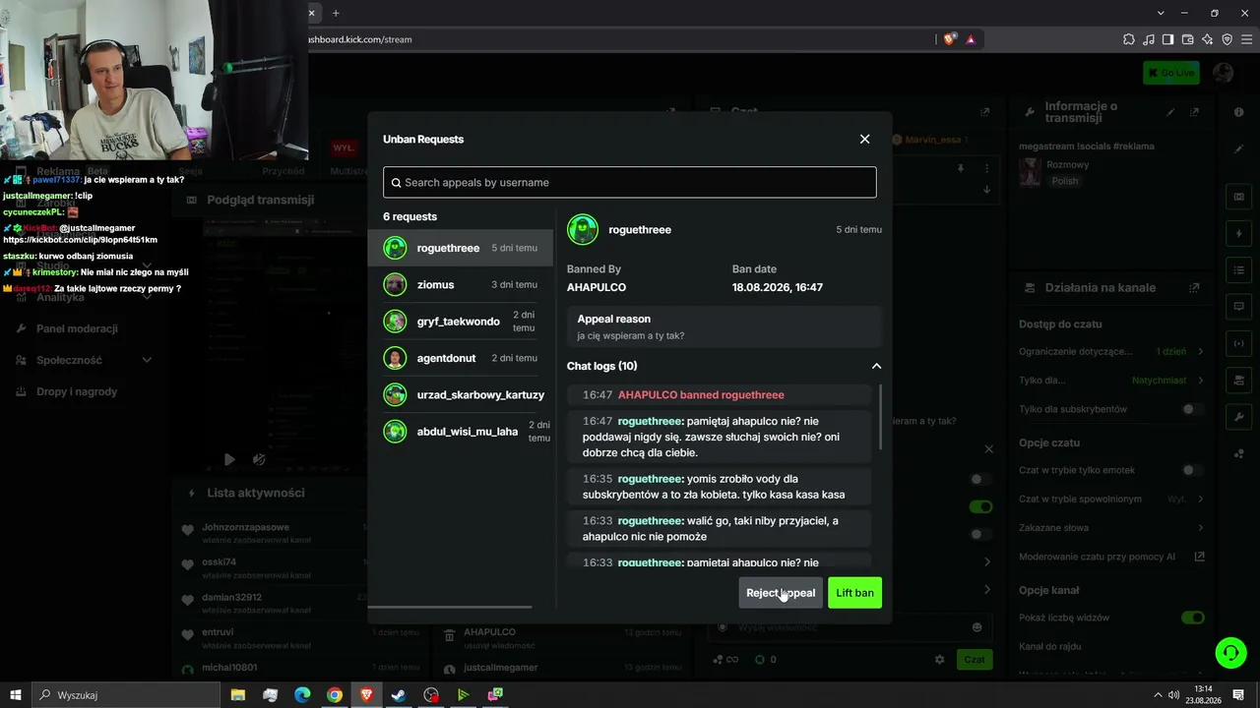Open the browser hamburger menu
The image size is (1260, 708).
(1246, 39)
